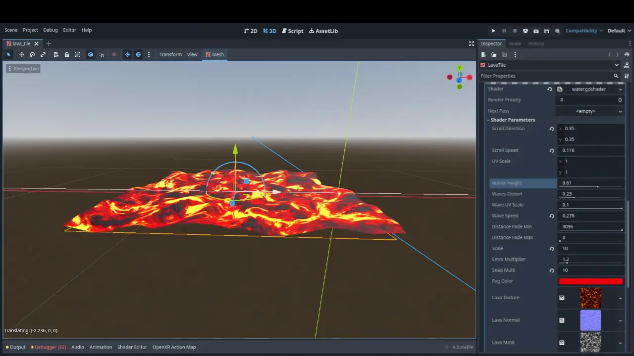634x356 pixels.
Task: Click the Run Project play button
Action: point(493,31)
